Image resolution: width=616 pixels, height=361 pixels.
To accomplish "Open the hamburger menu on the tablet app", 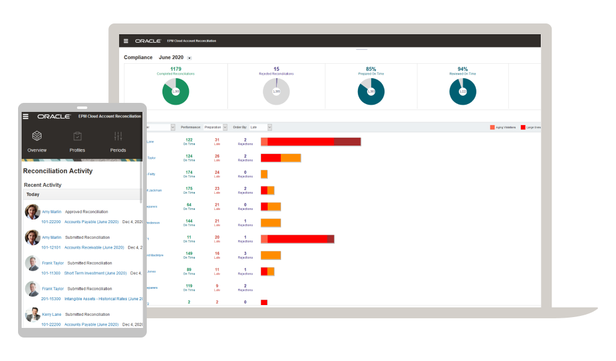I will [x=25, y=116].
